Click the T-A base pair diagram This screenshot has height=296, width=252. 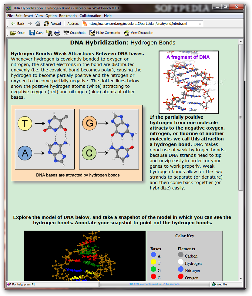point(45,139)
